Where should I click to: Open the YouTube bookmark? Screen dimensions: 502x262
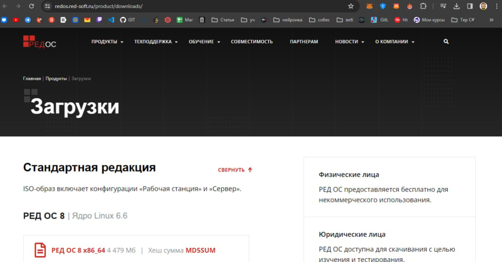(16, 20)
